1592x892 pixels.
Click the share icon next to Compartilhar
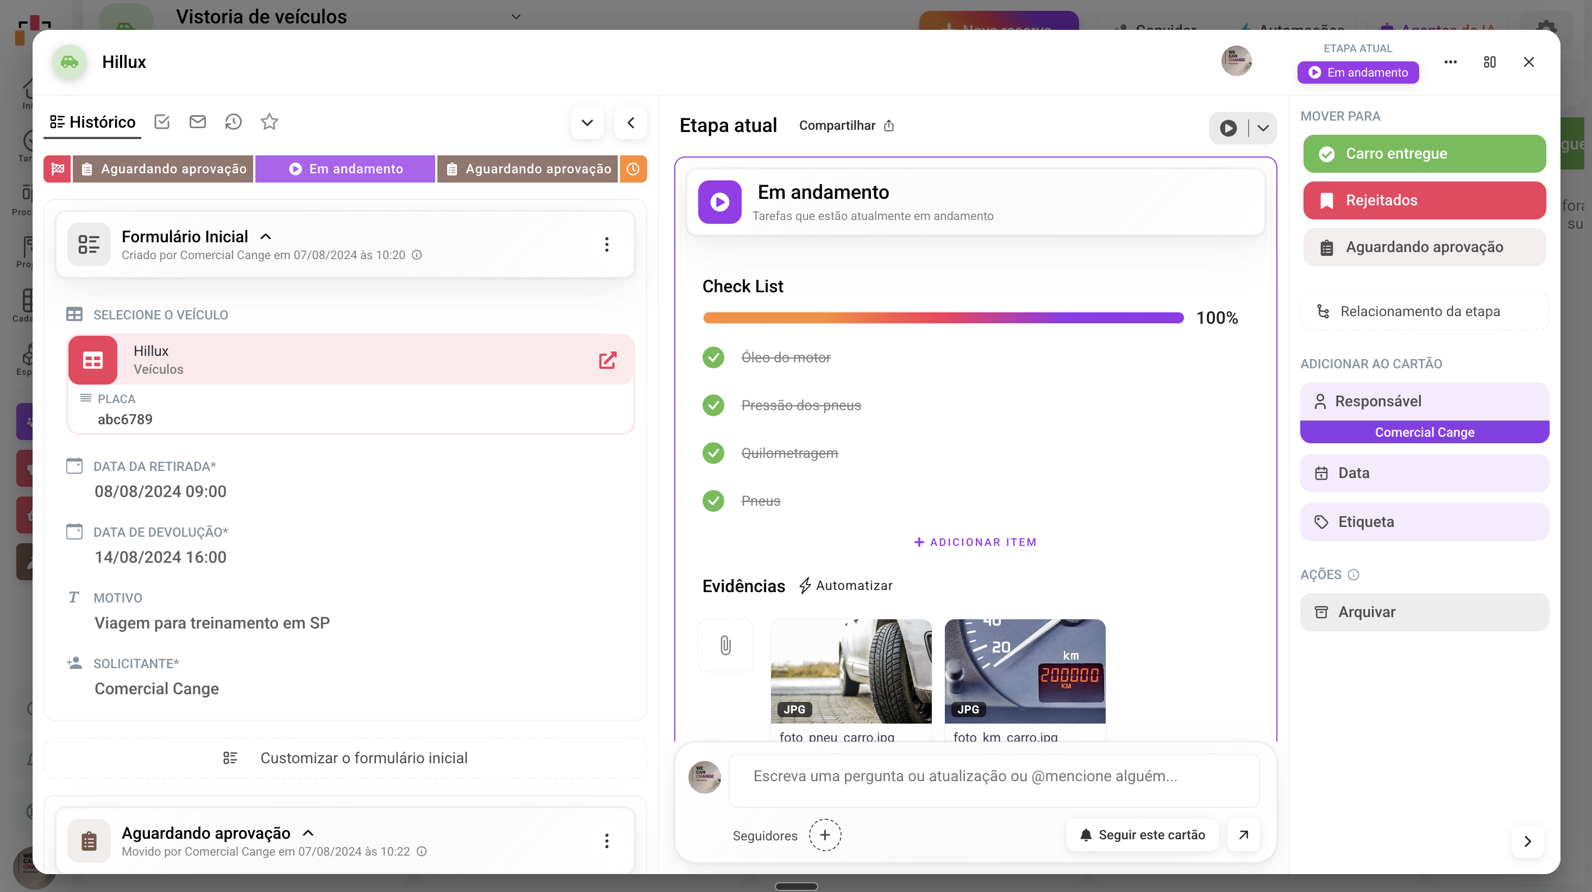tap(889, 126)
